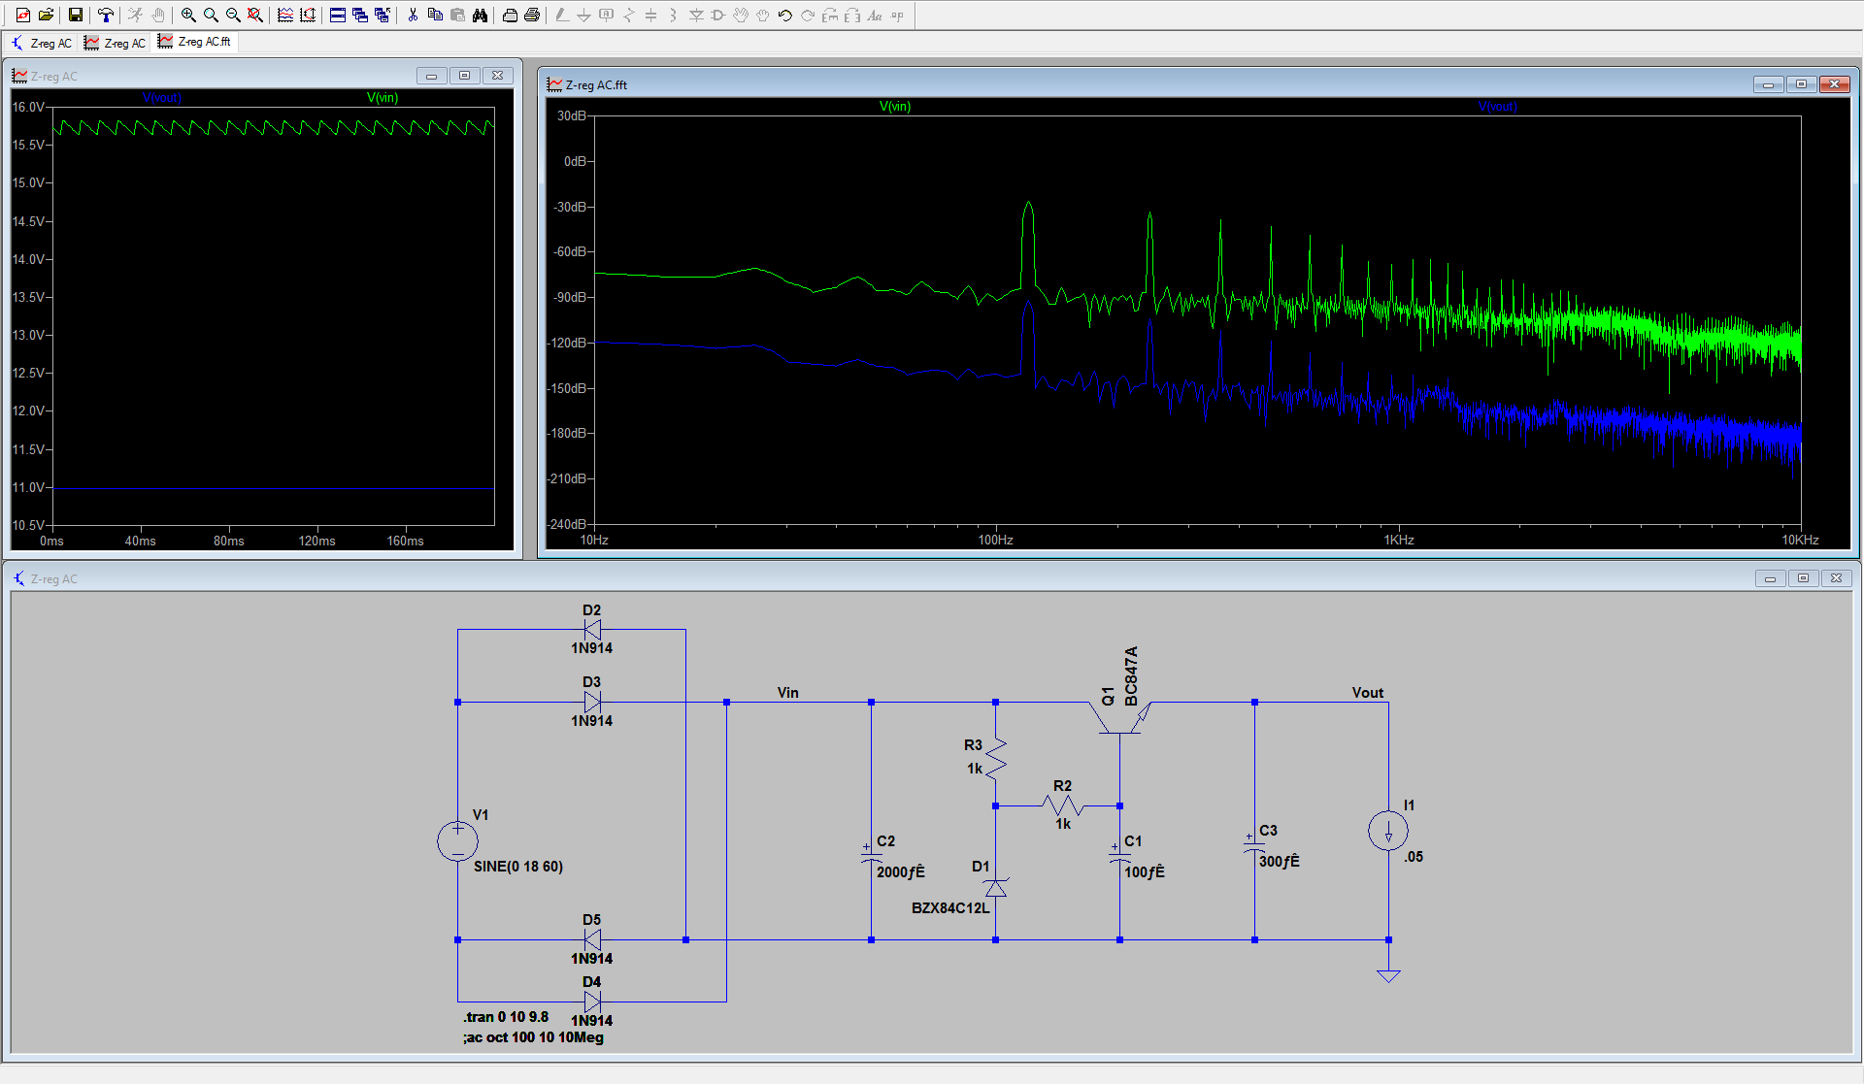Screen dimensions: 1864x1084
Task: Halt the simulation with hand icon
Action: [x=158, y=15]
